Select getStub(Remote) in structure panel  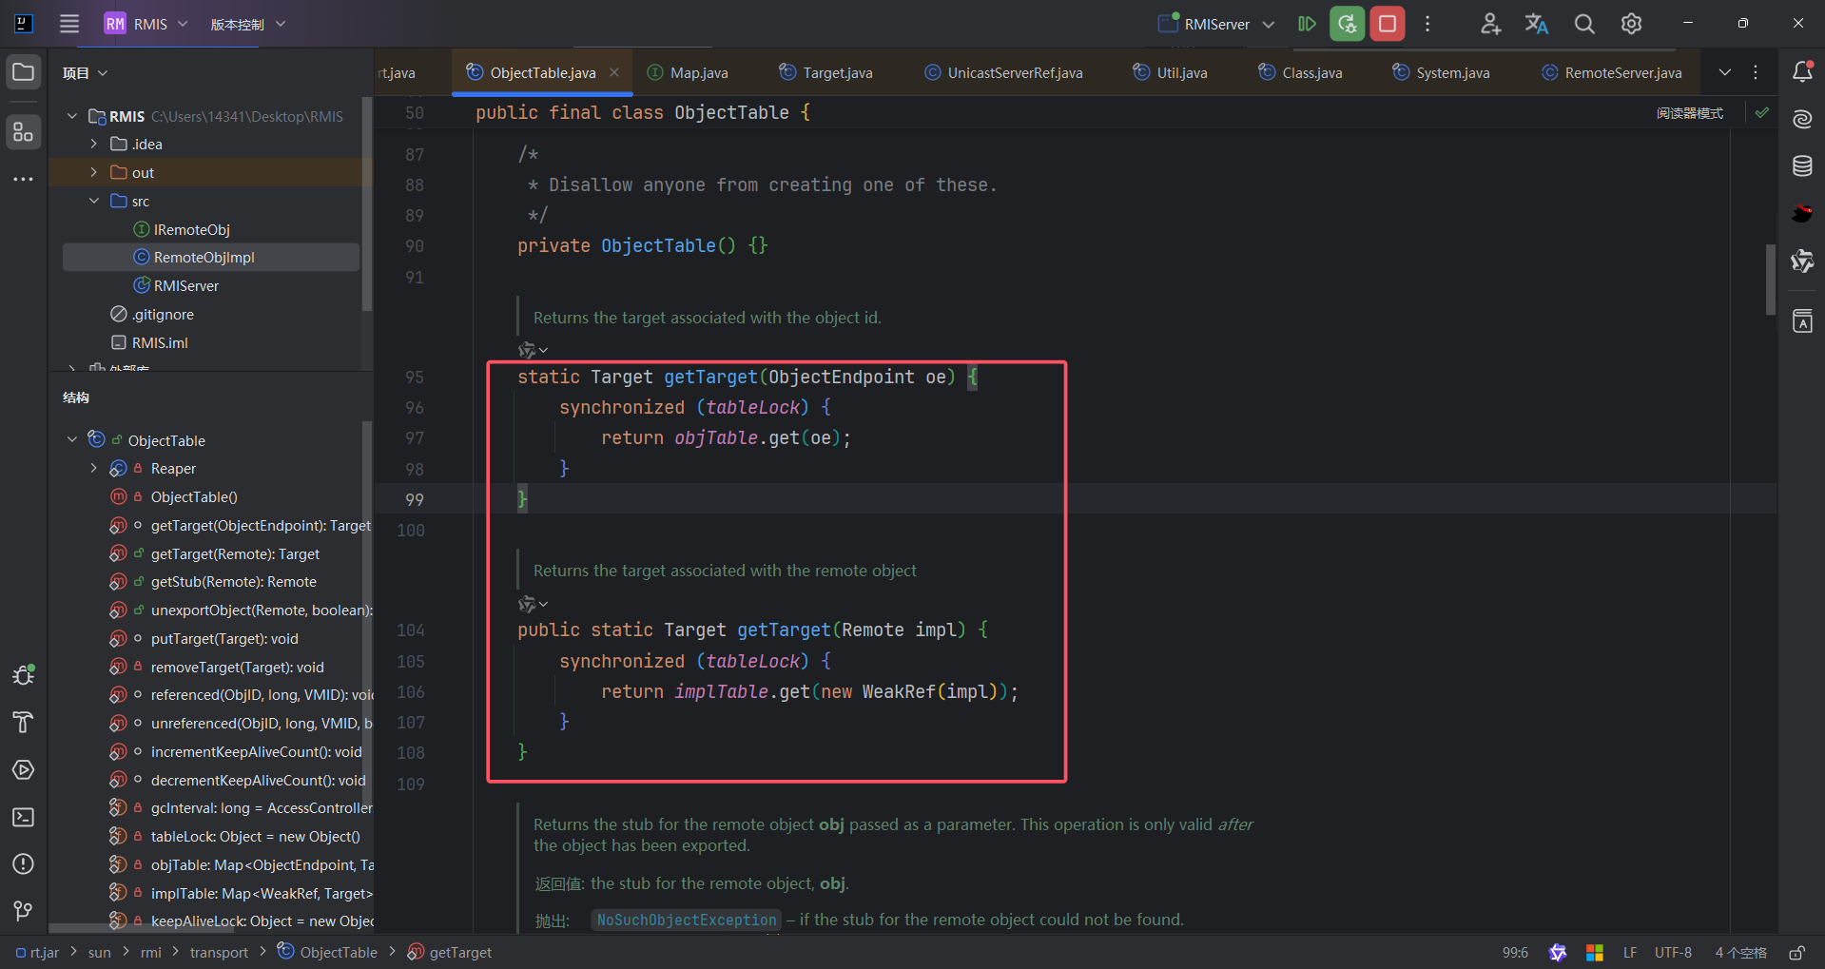pyautogui.click(x=233, y=581)
